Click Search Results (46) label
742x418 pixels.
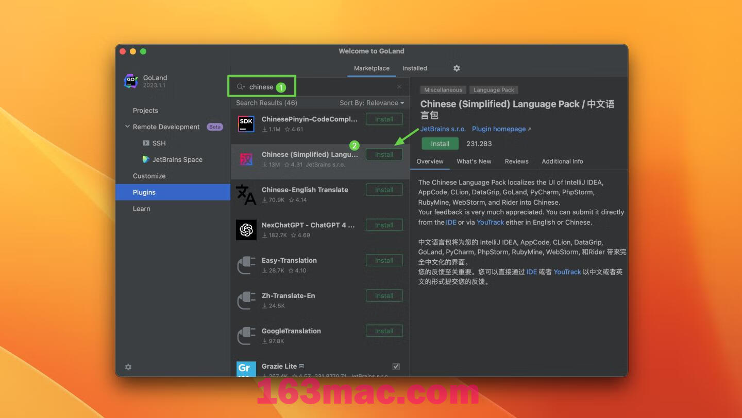point(266,103)
